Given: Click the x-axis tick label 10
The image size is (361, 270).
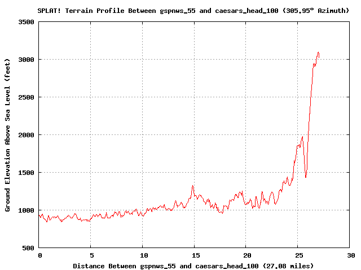Looking at the screenshot, I should coord(144,255).
